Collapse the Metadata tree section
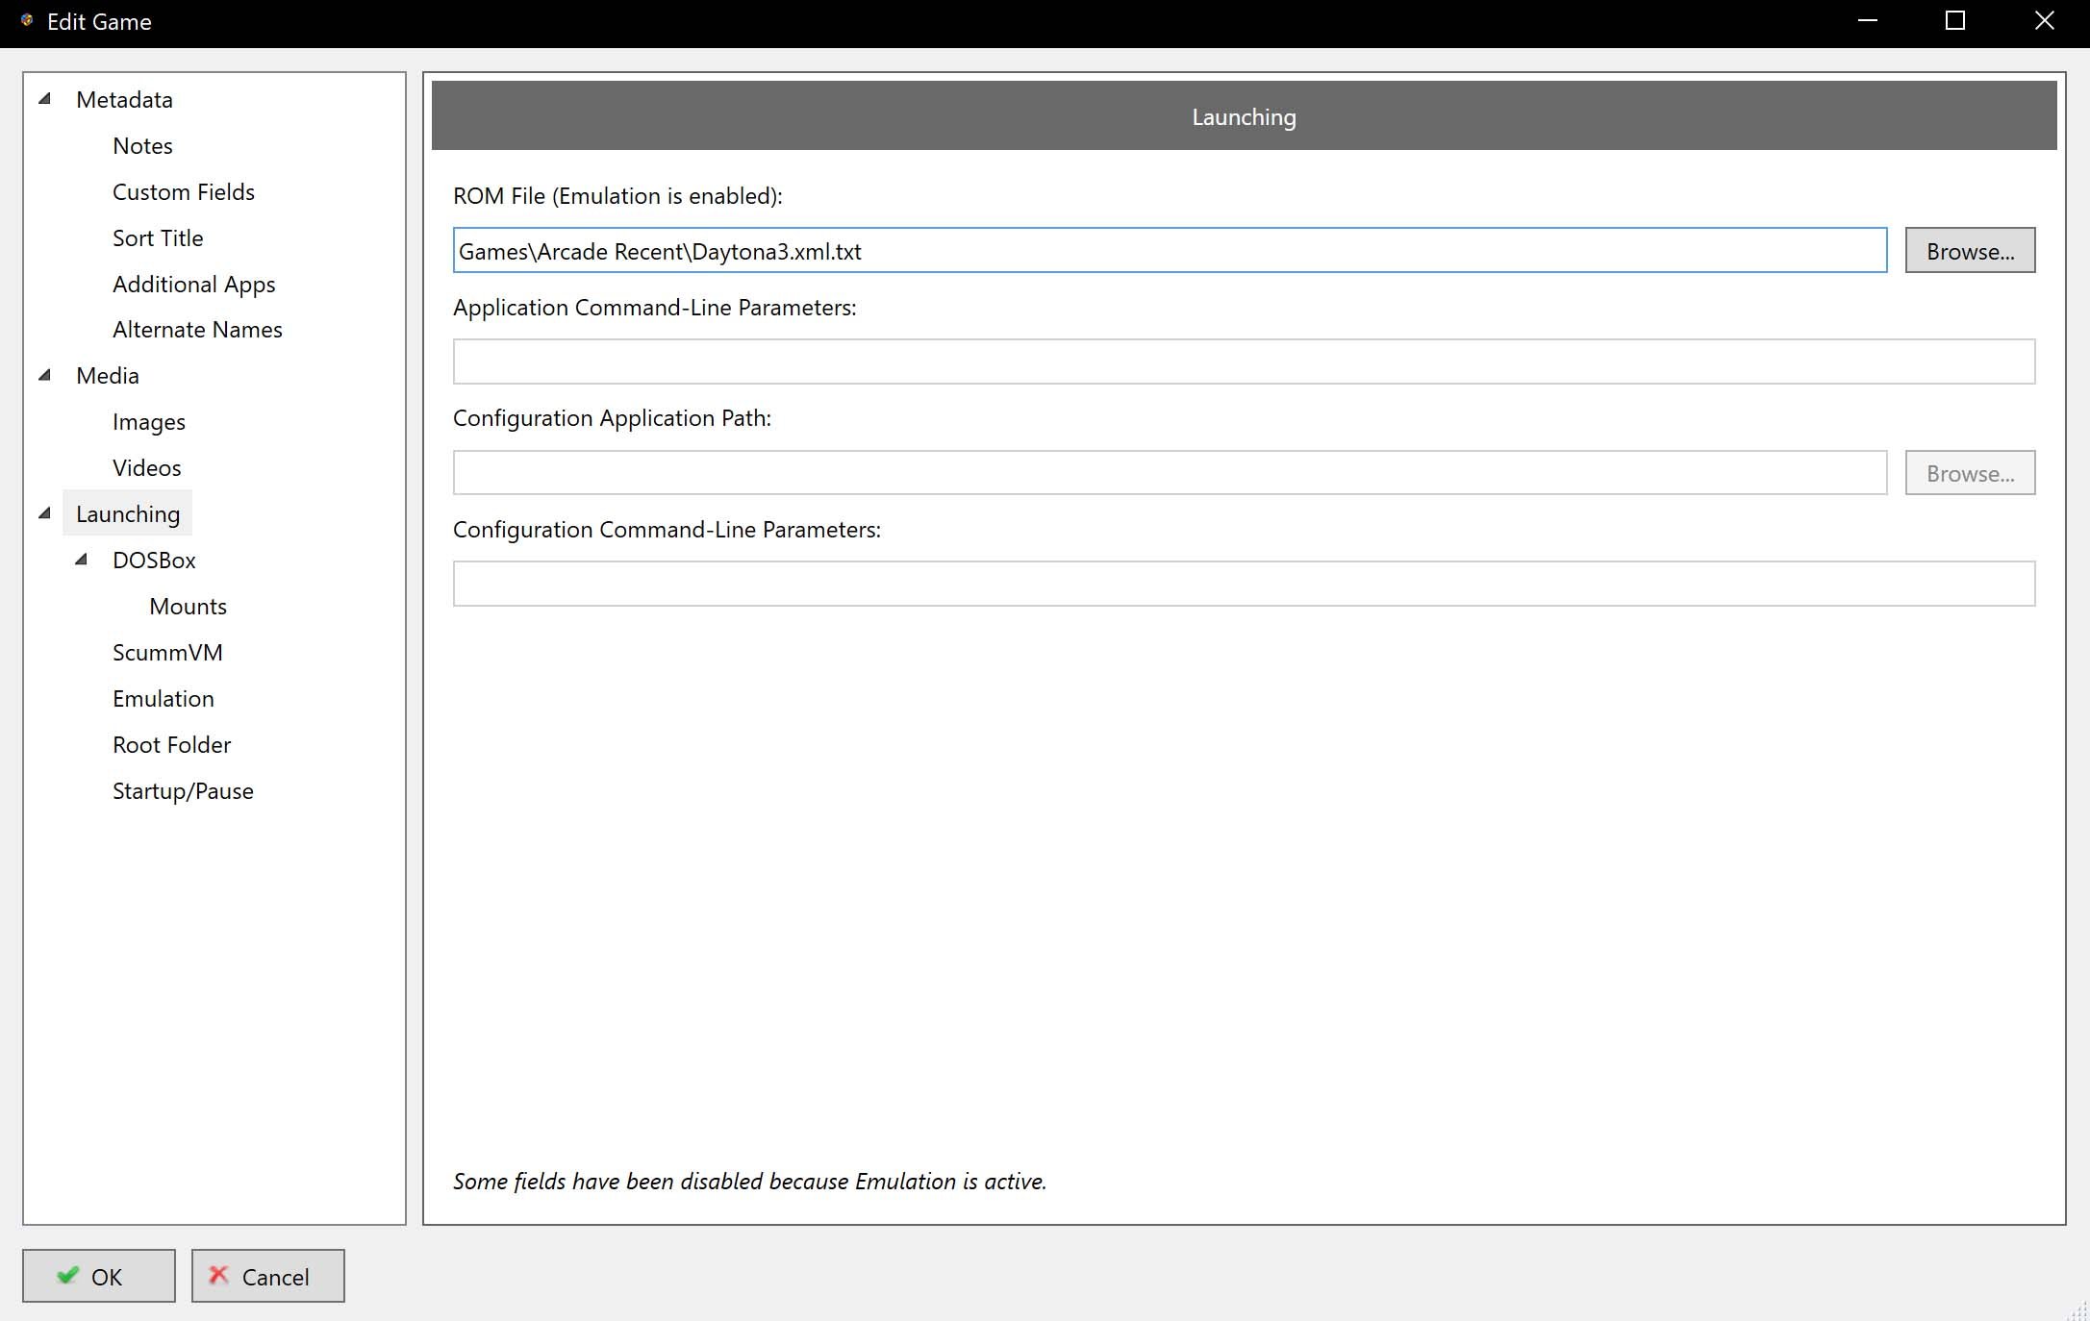Screen dimensions: 2090x1321 pos(45,99)
